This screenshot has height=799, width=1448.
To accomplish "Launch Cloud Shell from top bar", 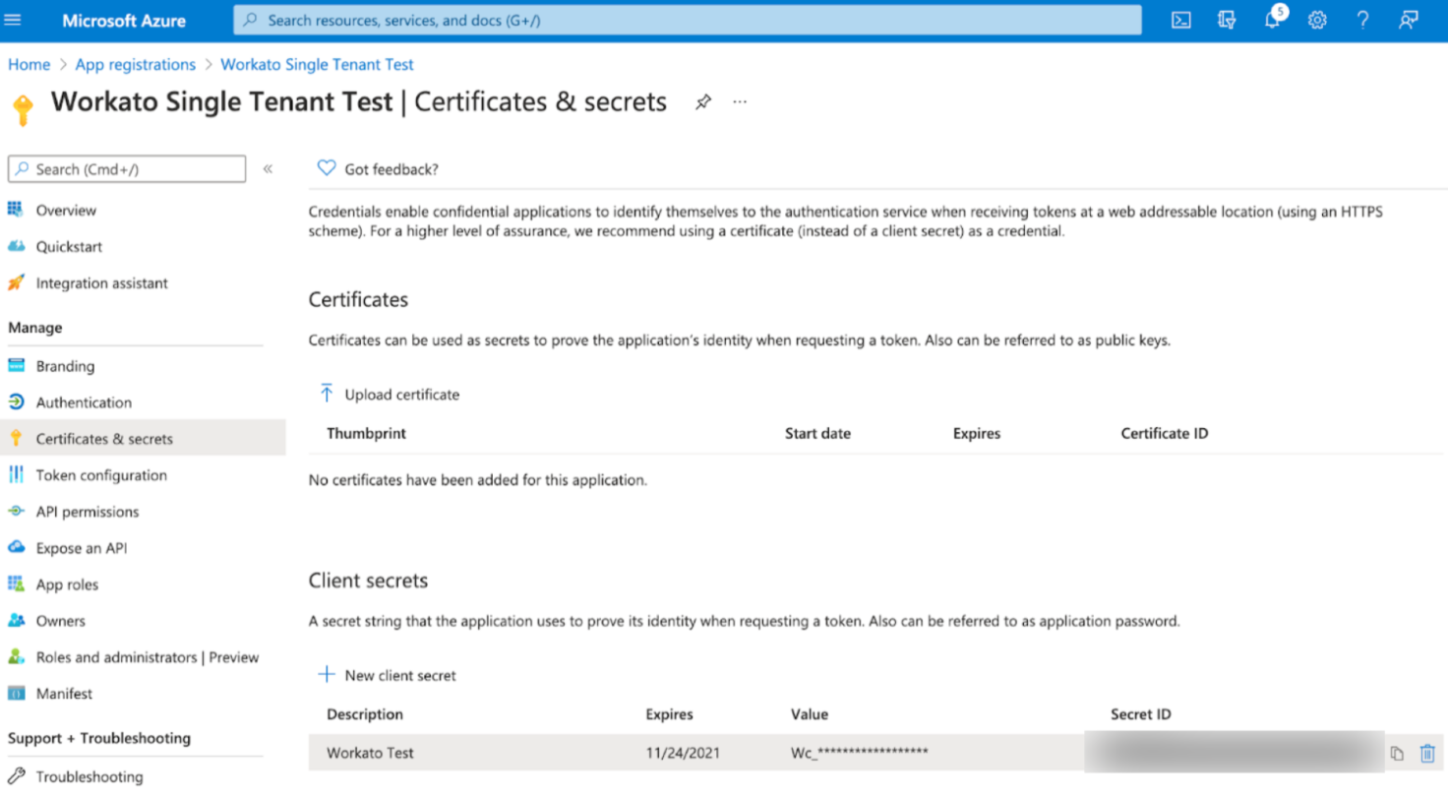I will pos(1181,20).
